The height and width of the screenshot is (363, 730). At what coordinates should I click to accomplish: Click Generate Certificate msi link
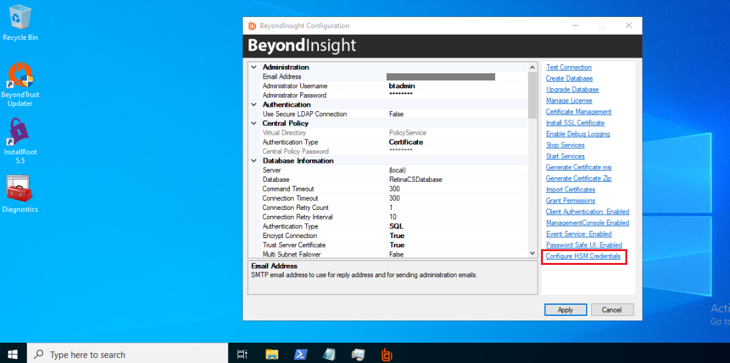click(x=578, y=167)
